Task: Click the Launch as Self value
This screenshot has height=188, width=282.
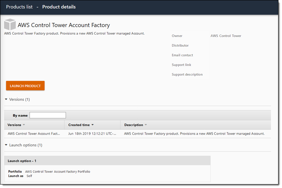Action: (29, 176)
